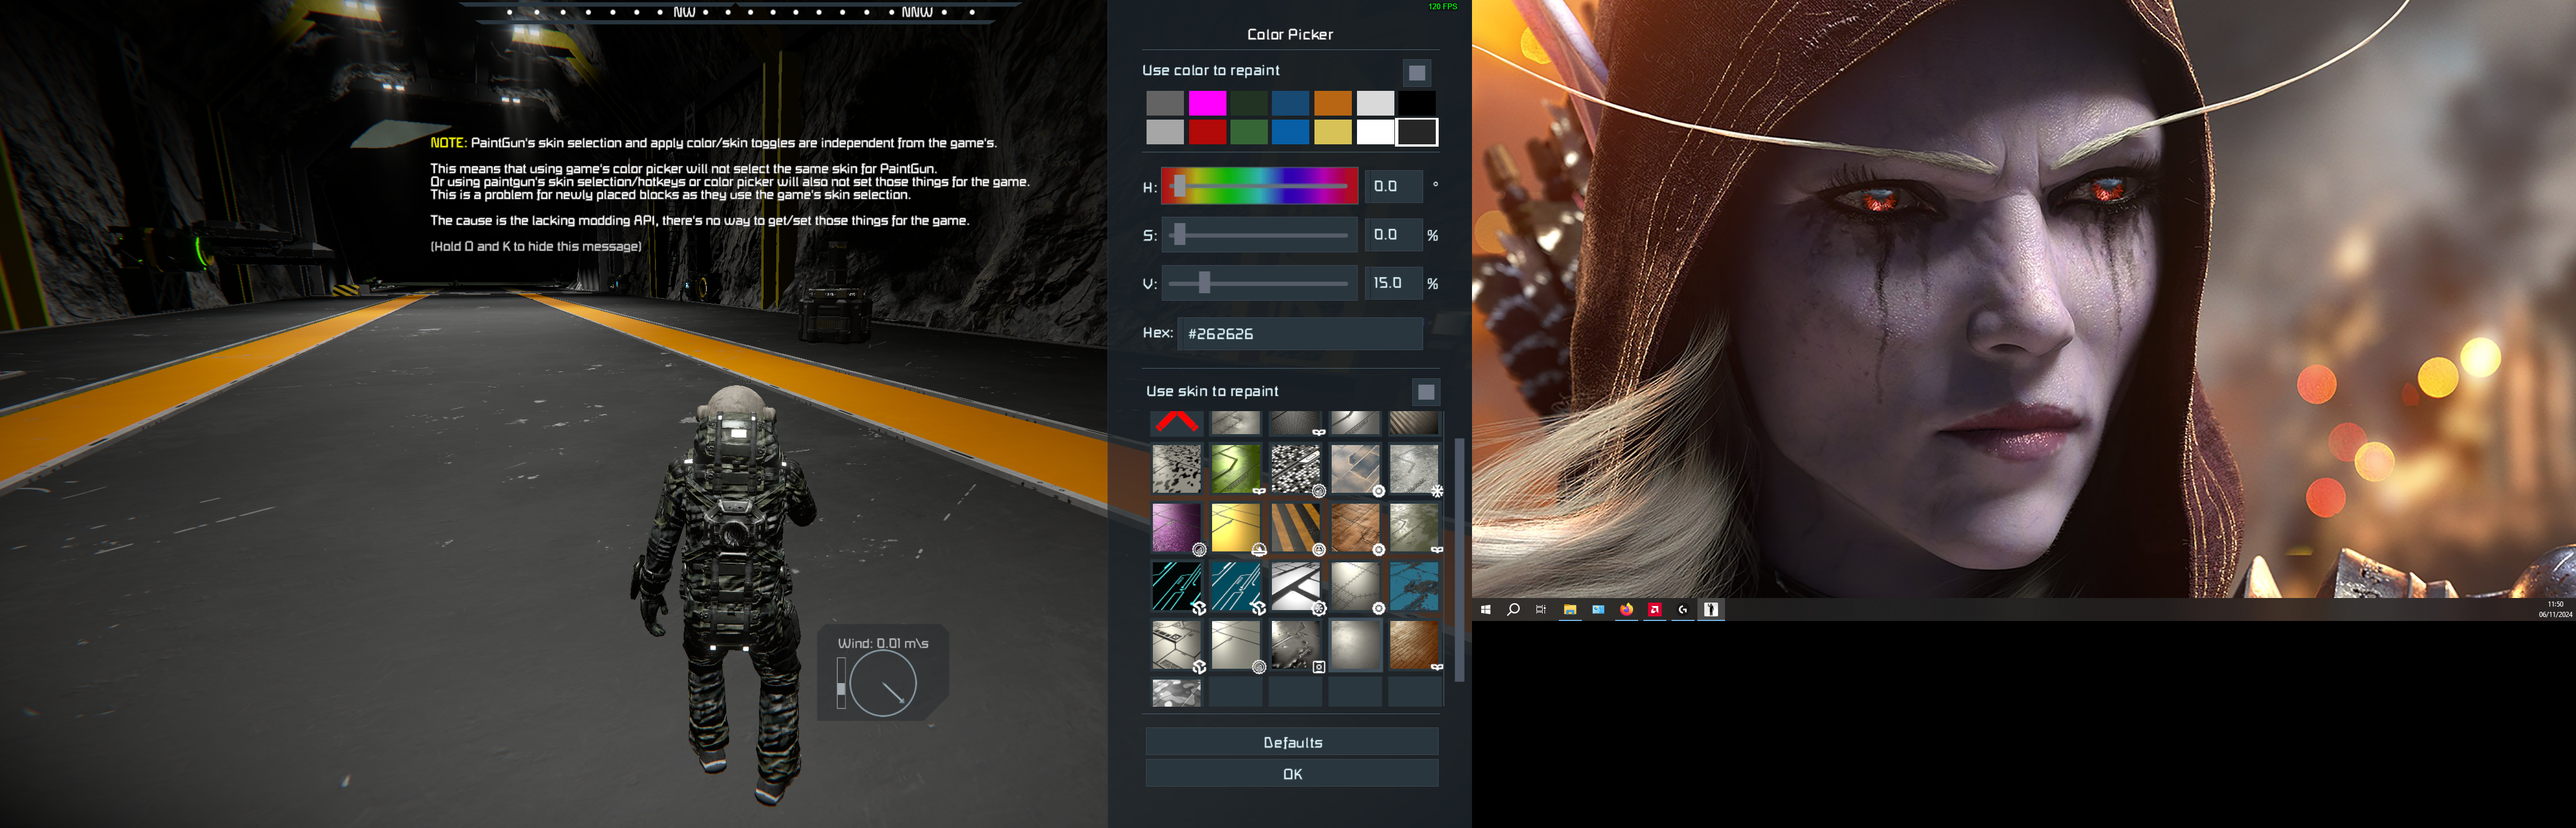Choose the purple glitter skin tile
This screenshot has width=2576, height=828.
pos(1176,527)
